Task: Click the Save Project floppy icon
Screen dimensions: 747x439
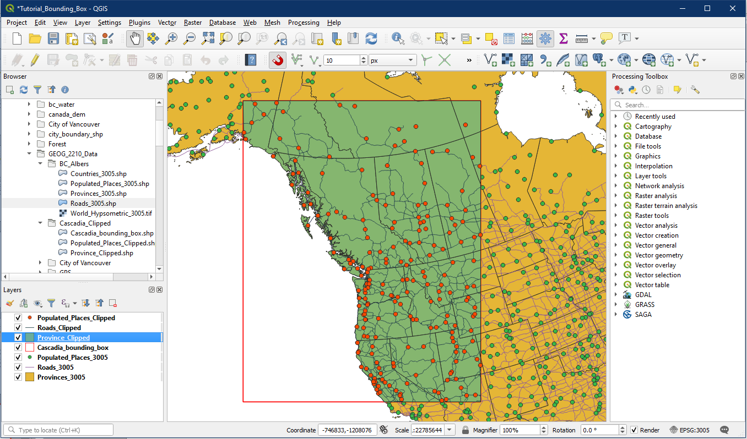Action: pos(53,39)
